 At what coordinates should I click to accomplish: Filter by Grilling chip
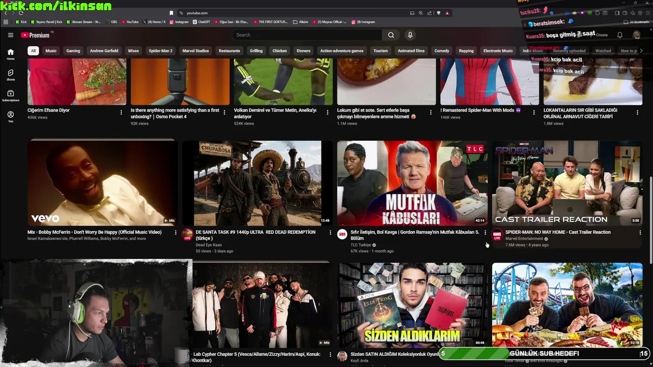256,51
